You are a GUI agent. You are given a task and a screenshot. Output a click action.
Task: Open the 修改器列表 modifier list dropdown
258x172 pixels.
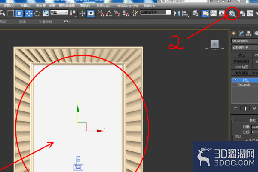245,48
